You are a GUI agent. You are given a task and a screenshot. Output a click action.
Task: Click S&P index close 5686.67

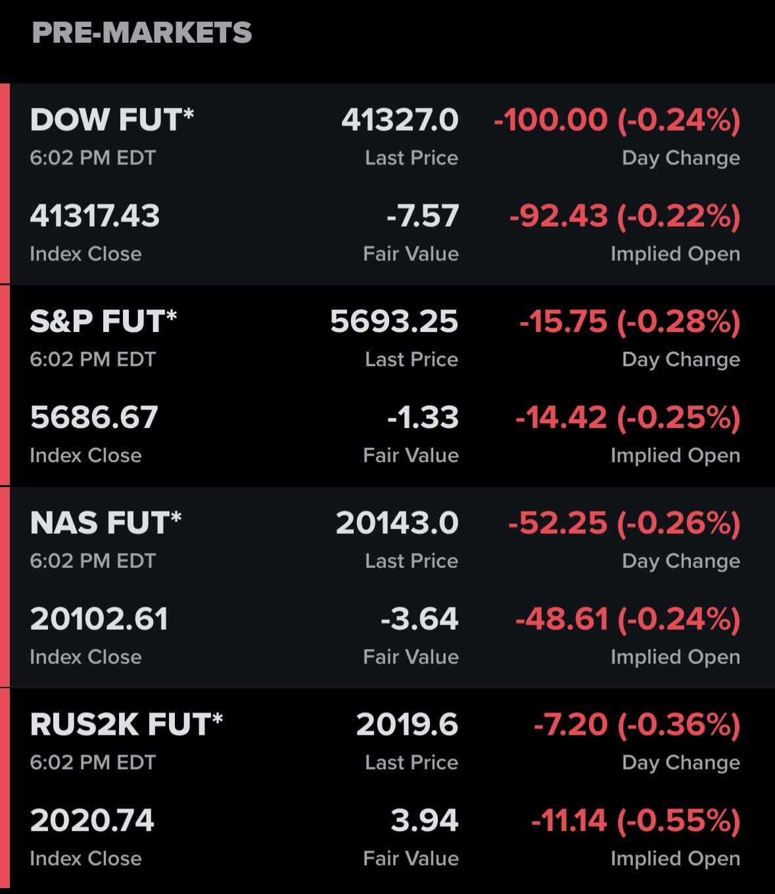pos(94,417)
